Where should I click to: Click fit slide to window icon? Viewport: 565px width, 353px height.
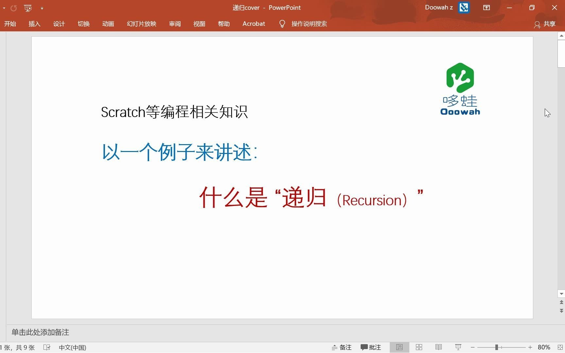click(560, 347)
